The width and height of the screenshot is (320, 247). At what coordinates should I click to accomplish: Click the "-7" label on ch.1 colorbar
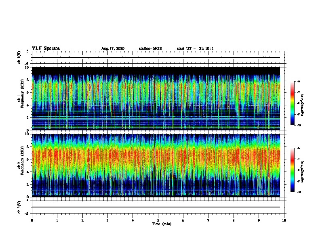click(x=298, y=92)
